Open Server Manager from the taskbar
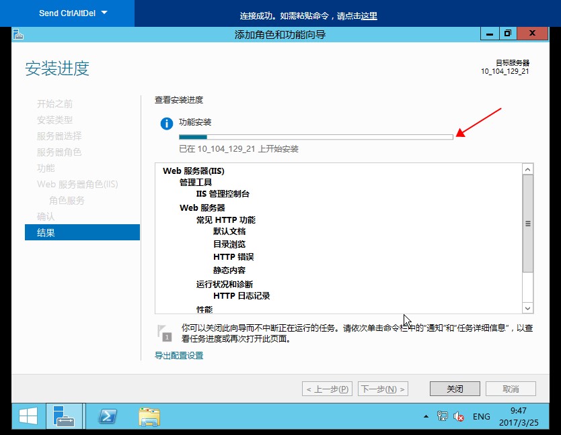Viewport: 561px width, 435px height. coord(64,416)
